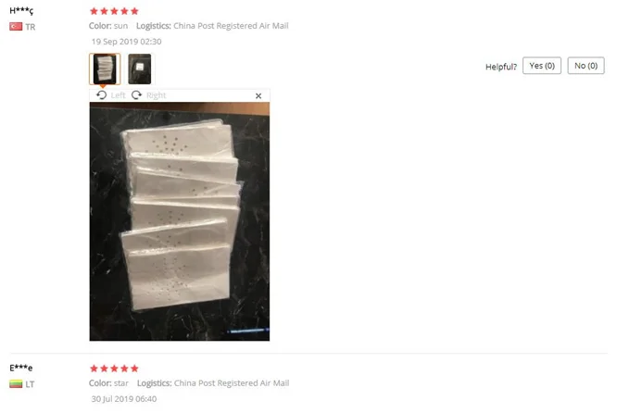Click the Right rotate label
The height and width of the screenshot is (413, 617).
point(157,95)
